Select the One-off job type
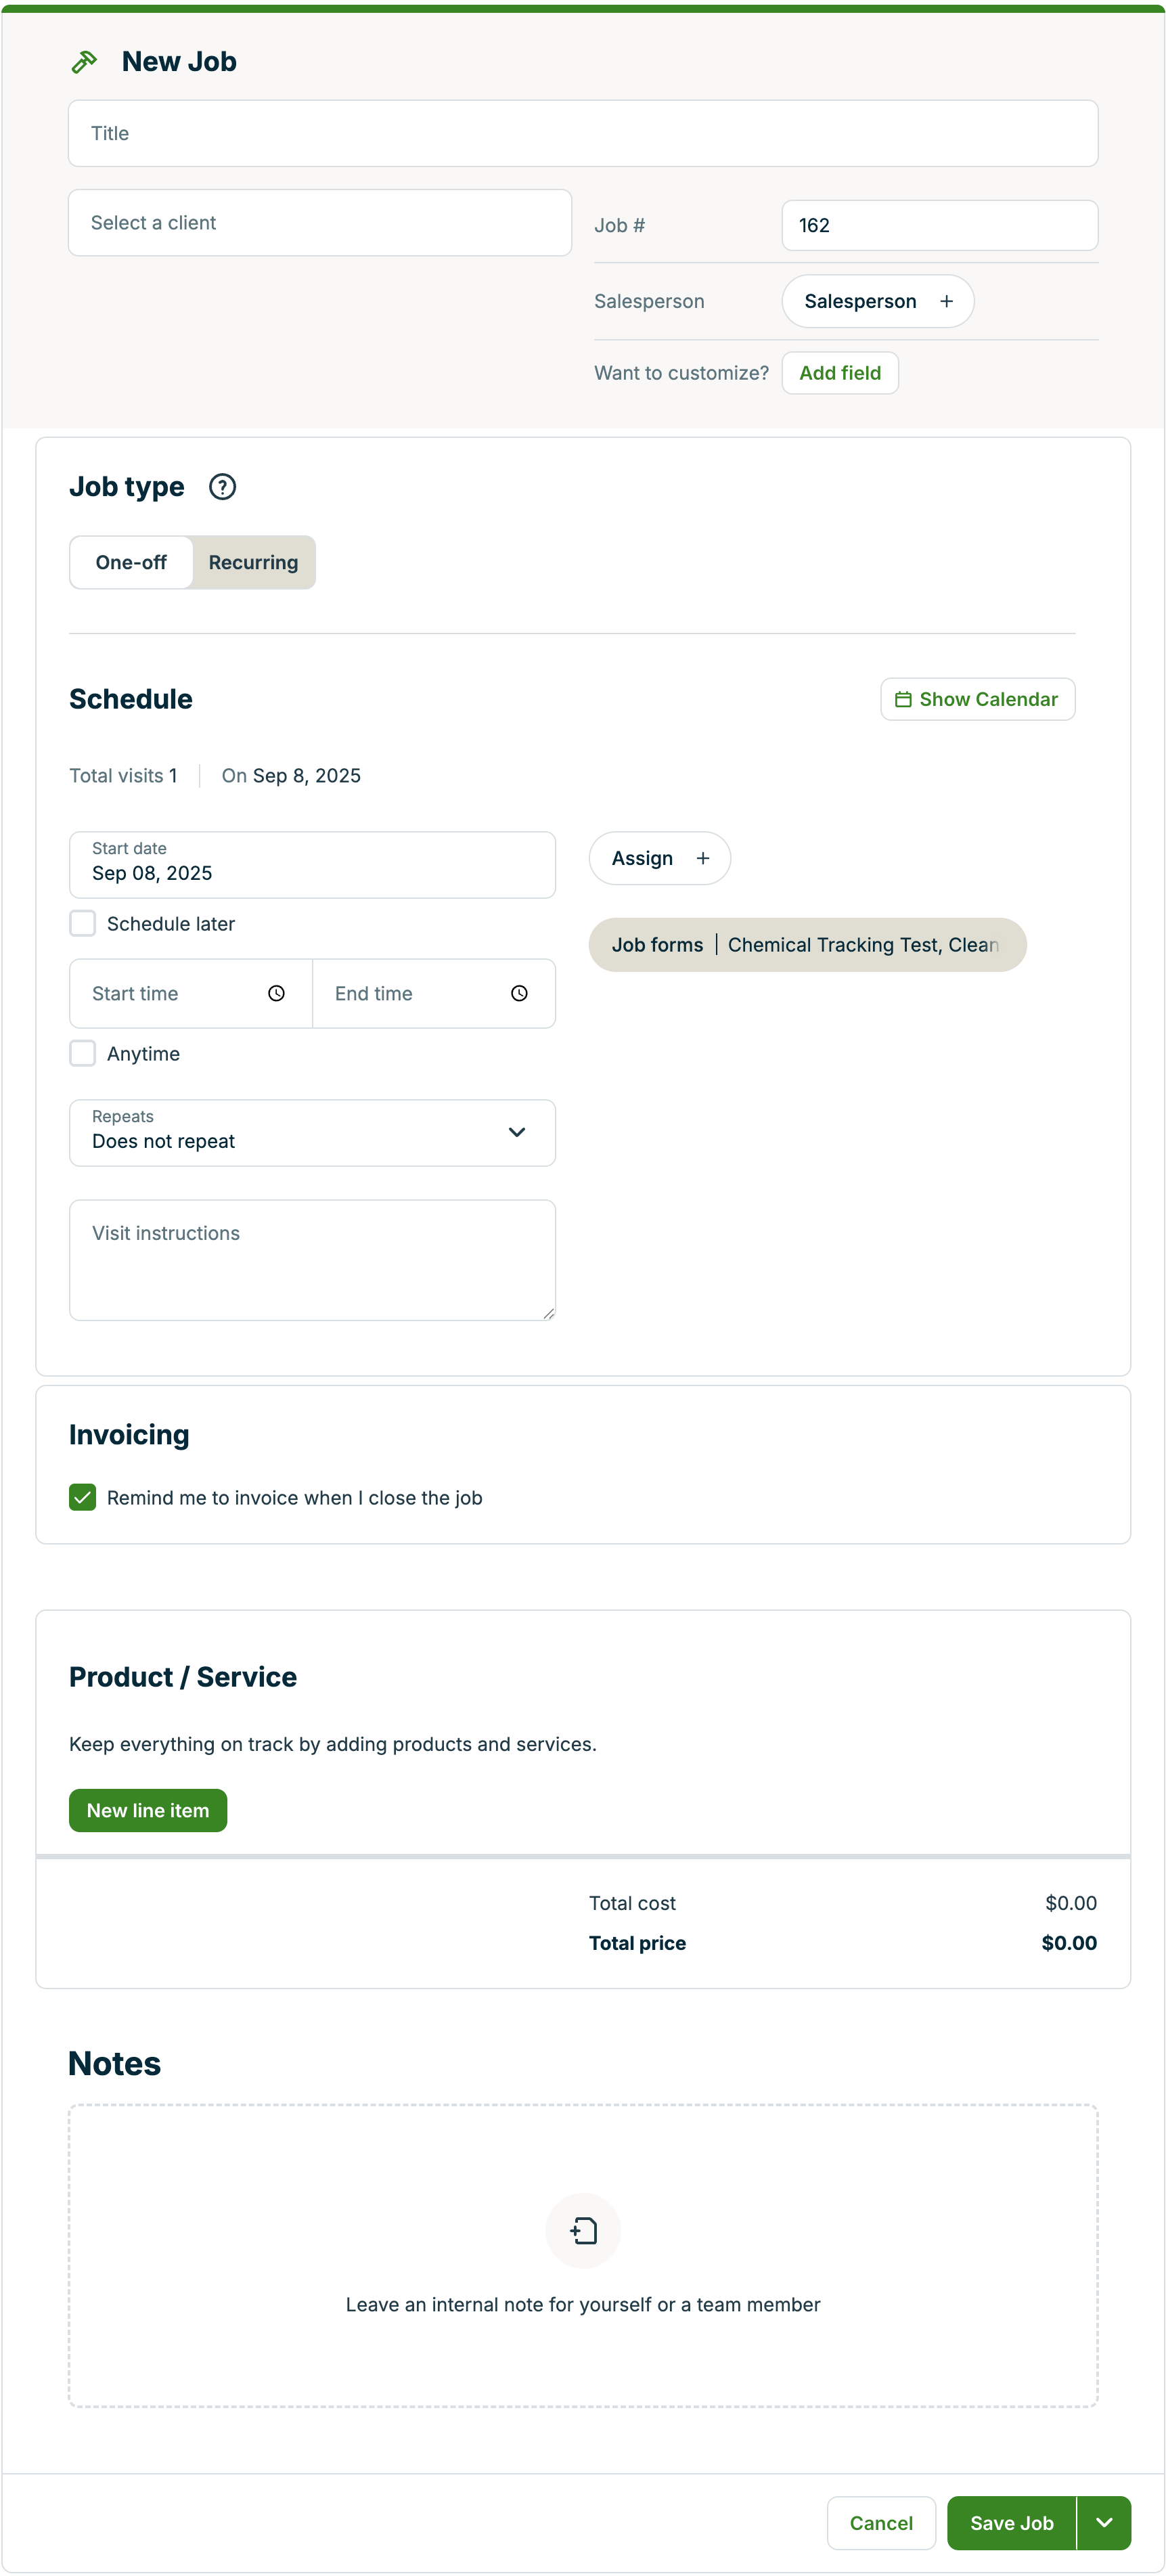 [x=131, y=562]
